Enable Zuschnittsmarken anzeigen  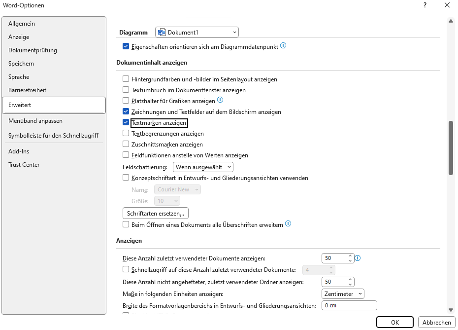point(126,144)
